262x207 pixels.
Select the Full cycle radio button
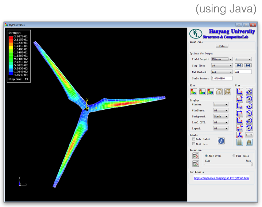pos(234,156)
